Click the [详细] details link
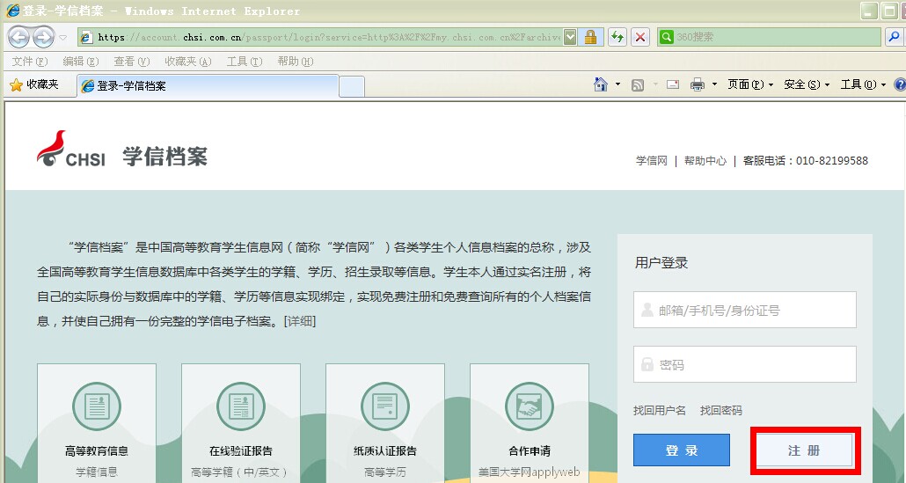This screenshot has height=483, width=906. tap(300, 321)
